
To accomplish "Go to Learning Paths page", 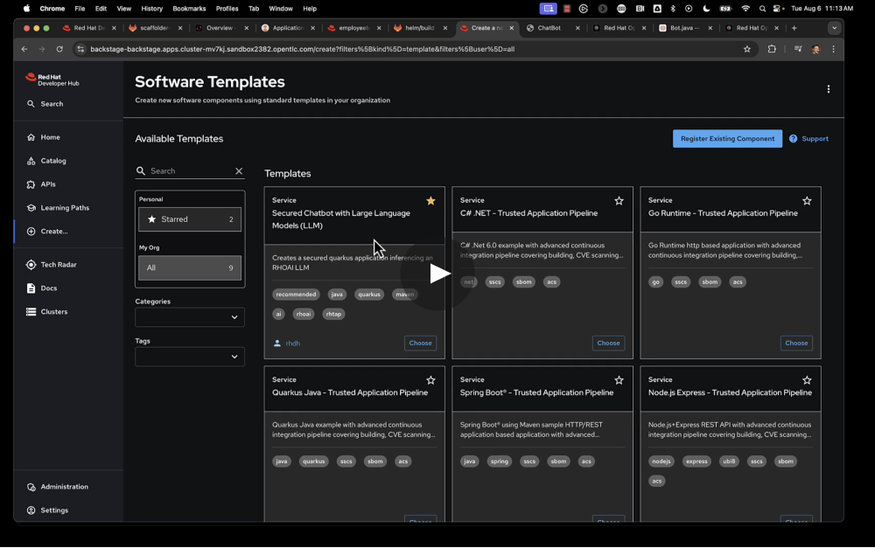I will point(64,208).
